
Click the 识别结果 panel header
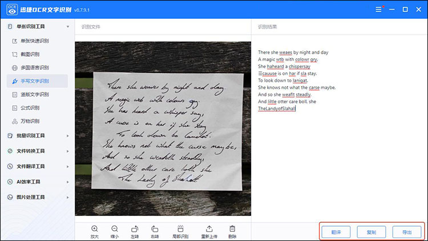(x=268, y=27)
